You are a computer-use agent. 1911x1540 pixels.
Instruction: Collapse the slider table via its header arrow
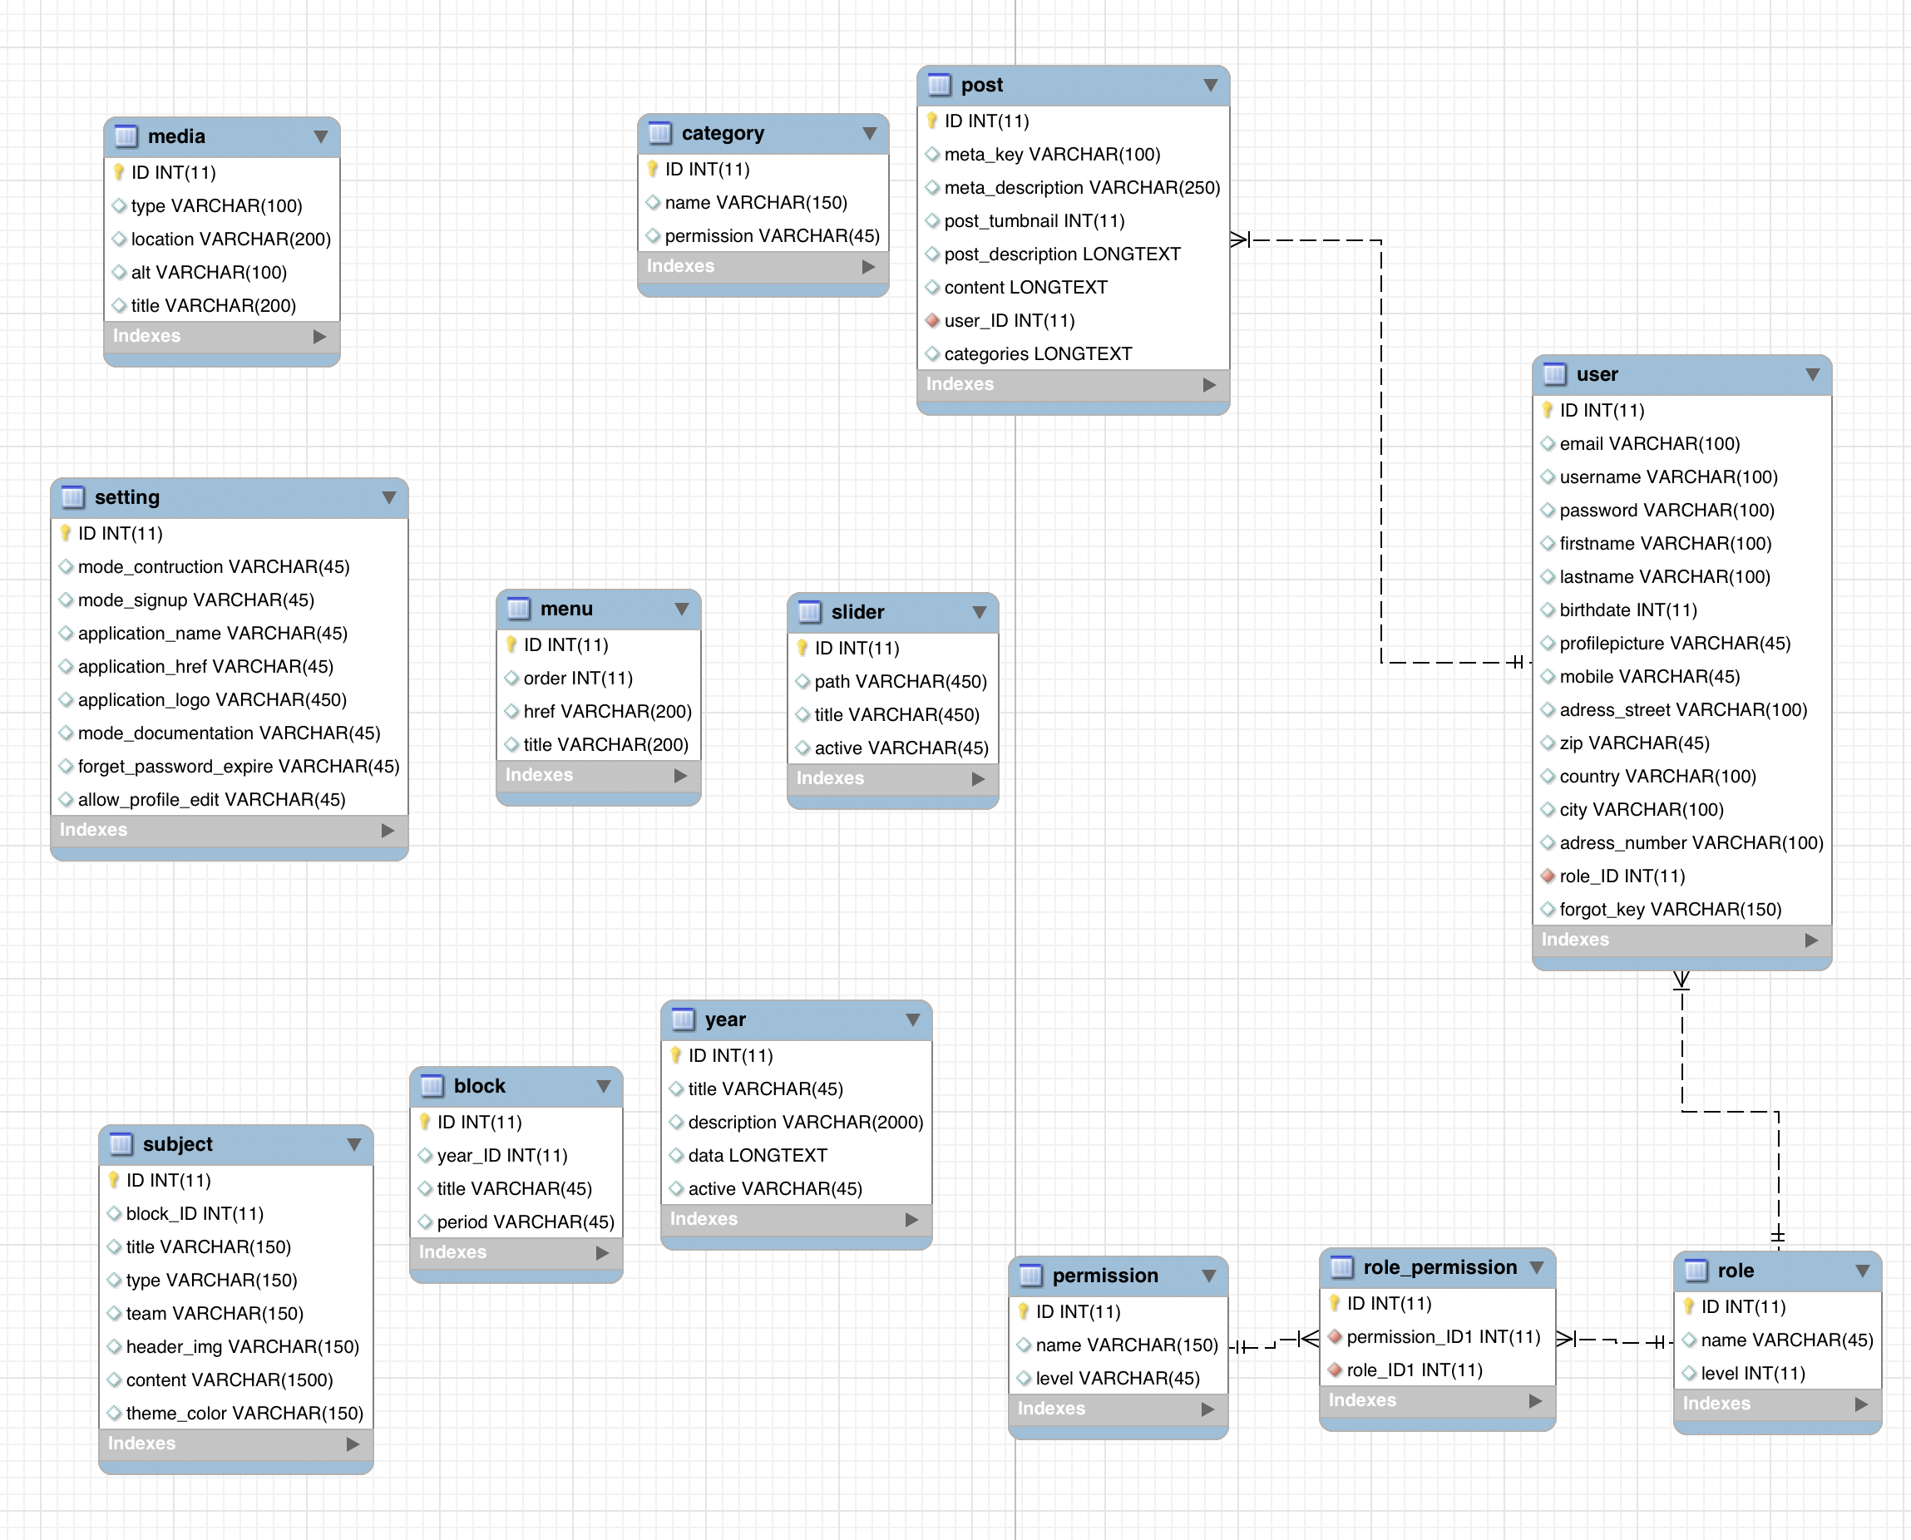click(980, 612)
